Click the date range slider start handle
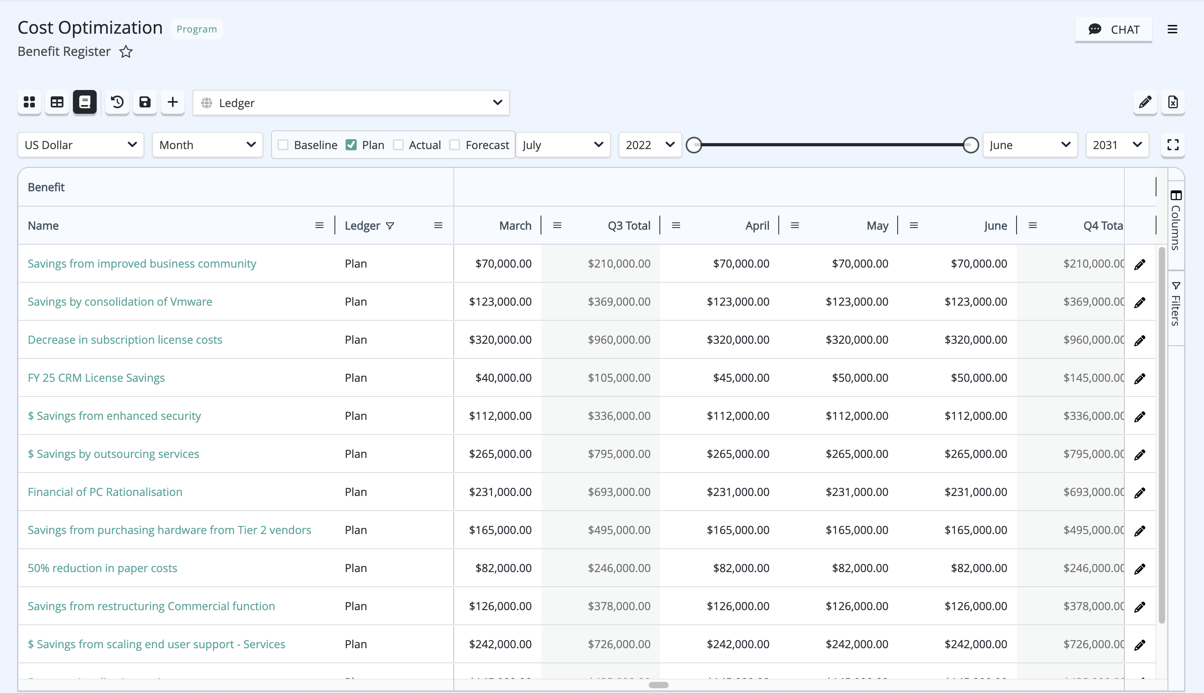The width and height of the screenshot is (1204, 693). click(694, 145)
